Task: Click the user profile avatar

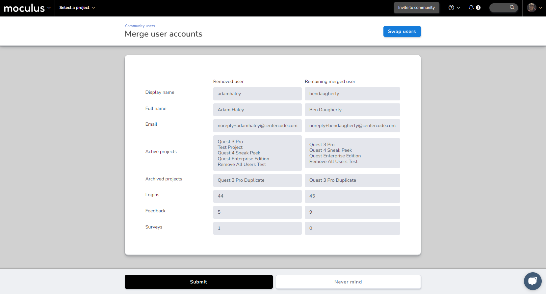Action: [531, 8]
